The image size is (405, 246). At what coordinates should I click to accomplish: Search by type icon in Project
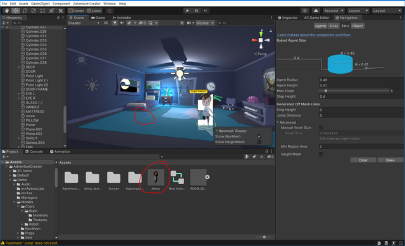click(247, 156)
